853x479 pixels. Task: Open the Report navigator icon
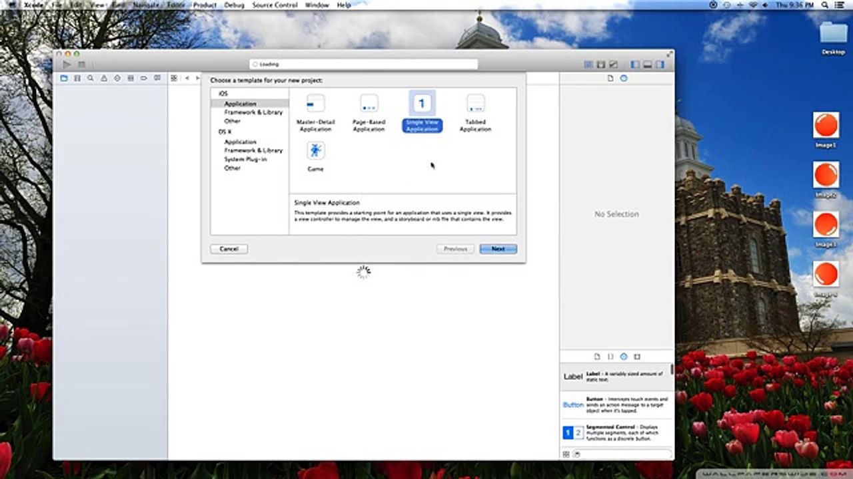click(157, 78)
